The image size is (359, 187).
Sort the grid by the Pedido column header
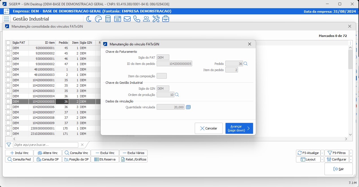[x=62, y=43]
